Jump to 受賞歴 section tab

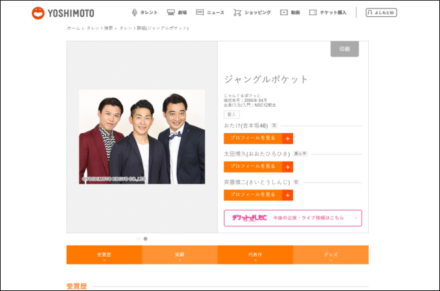pos(104,255)
